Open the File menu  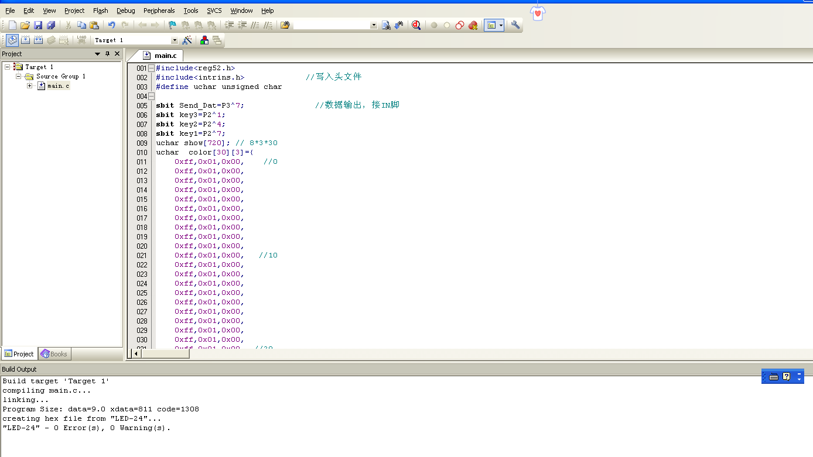pyautogui.click(x=10, y=11)
